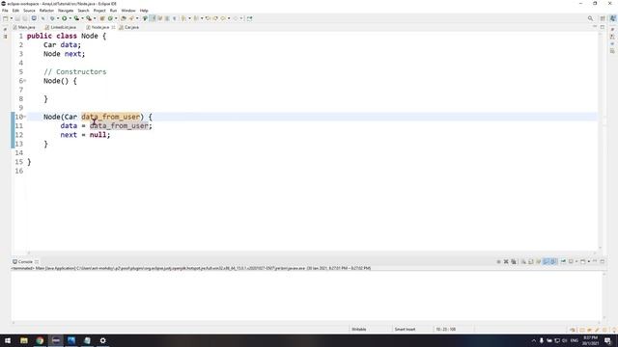Open the Run menu
Image resolution: width=618 pixels, height=347 pixels.
114,11
